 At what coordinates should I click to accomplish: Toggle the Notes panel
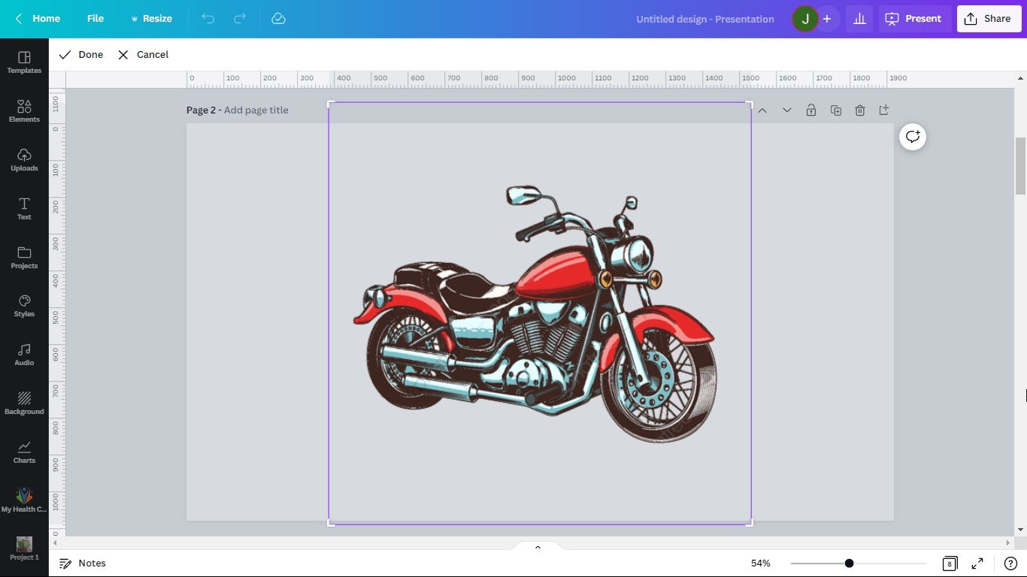pyautogui.click(x=83, y=563)
